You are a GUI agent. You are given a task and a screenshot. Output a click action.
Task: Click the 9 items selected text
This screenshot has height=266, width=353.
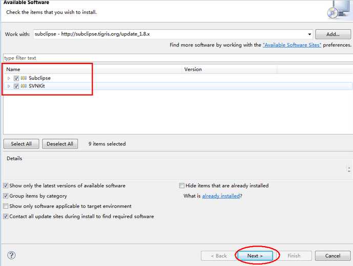(107, 144)
